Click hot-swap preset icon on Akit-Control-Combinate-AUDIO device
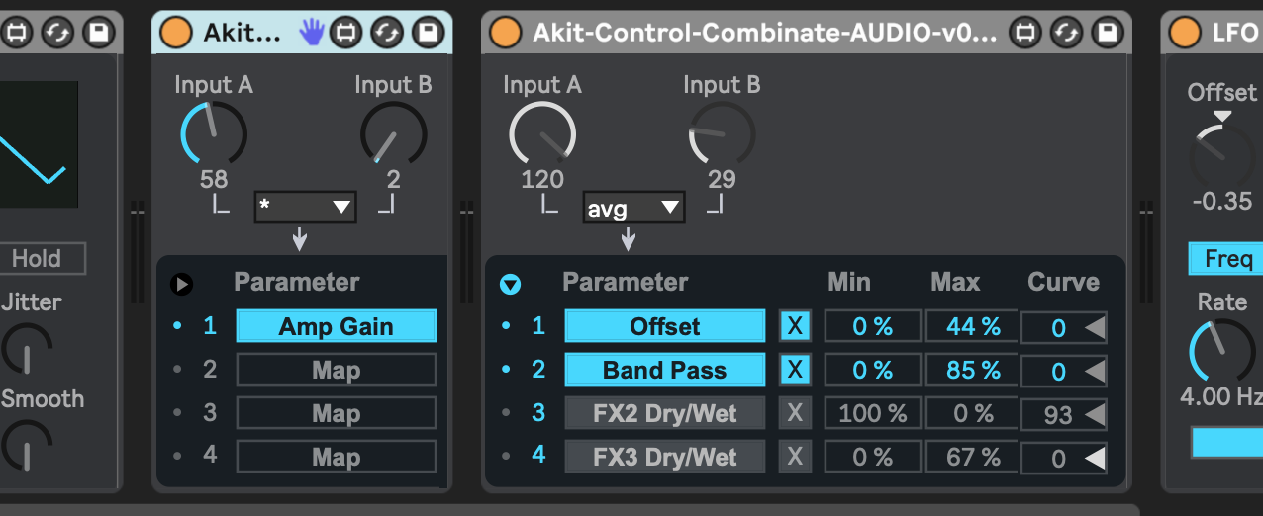The height and width of the screenshot is (516, 1263). tap(1067, 33)
